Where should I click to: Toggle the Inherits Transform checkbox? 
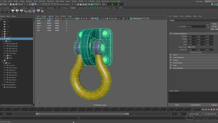click(x=189, y=52)
